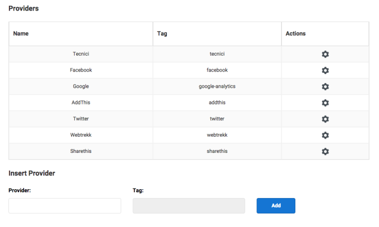
Task: Click the gear icon in Facebook row
Action: pyautogui.click(x=325, y=70)
